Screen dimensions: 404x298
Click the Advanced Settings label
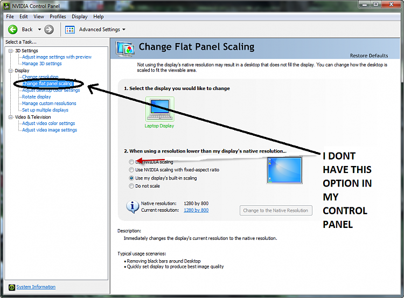click(100, 30)
